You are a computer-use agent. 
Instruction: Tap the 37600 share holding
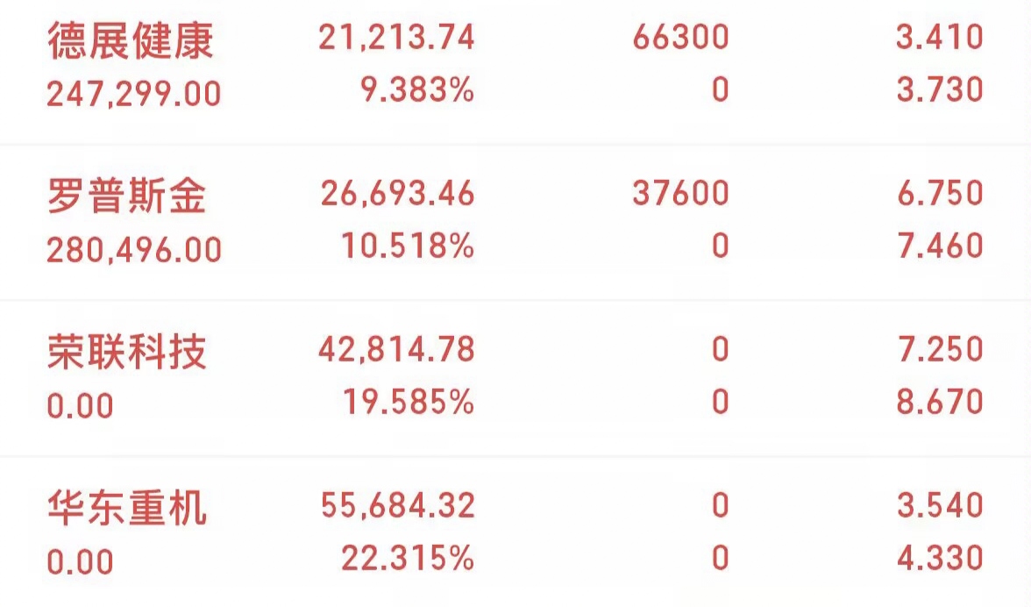pos(680,194)
